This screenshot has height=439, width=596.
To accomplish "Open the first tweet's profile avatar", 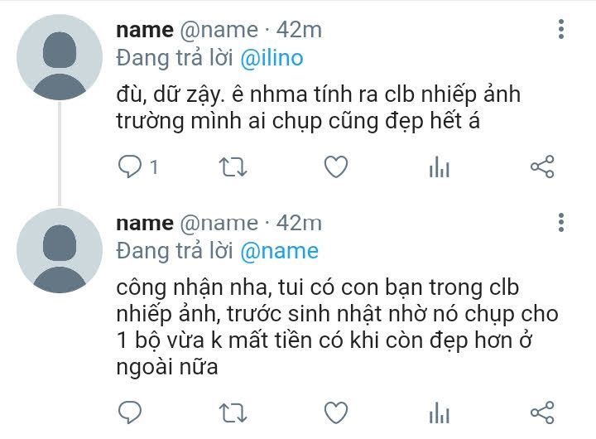I will pos(60,57).
